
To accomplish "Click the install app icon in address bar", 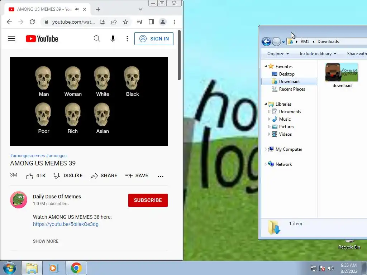I will pyautogui.click(x=103, y=22).
